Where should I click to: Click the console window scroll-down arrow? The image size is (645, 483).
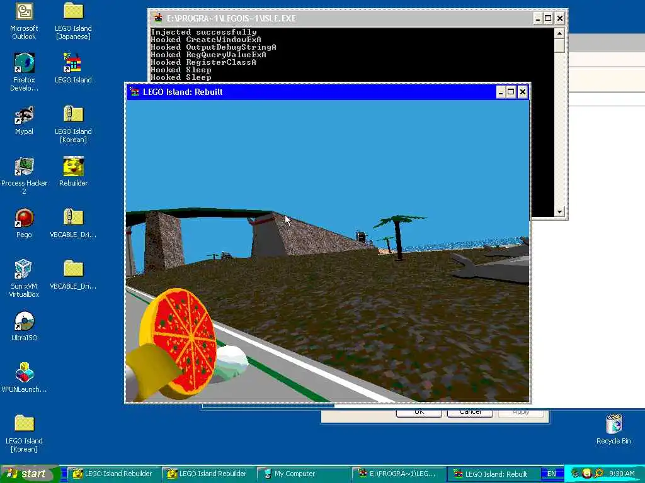pos(559,212)
